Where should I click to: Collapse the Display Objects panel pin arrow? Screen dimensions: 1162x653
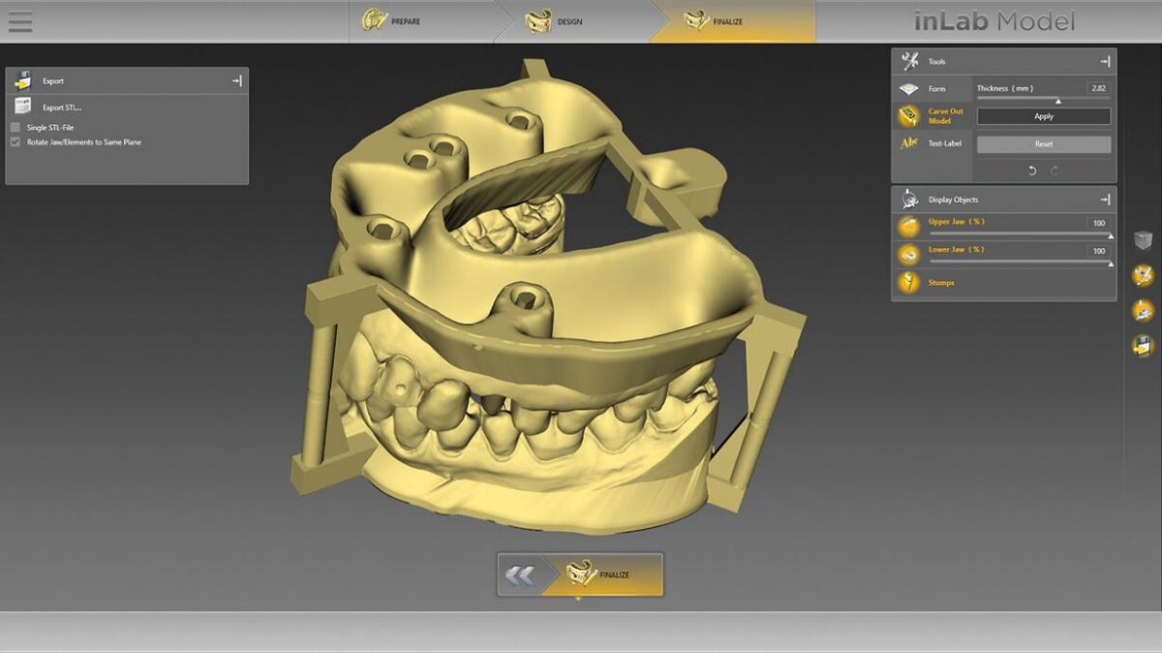[1105, 200]
